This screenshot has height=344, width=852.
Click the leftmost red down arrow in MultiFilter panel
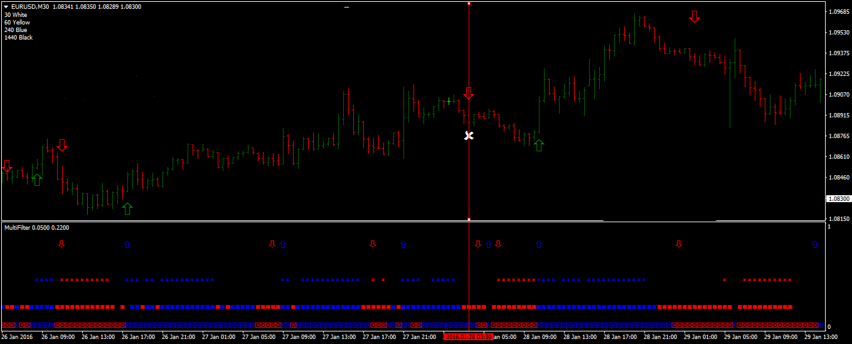click(61, 244)
